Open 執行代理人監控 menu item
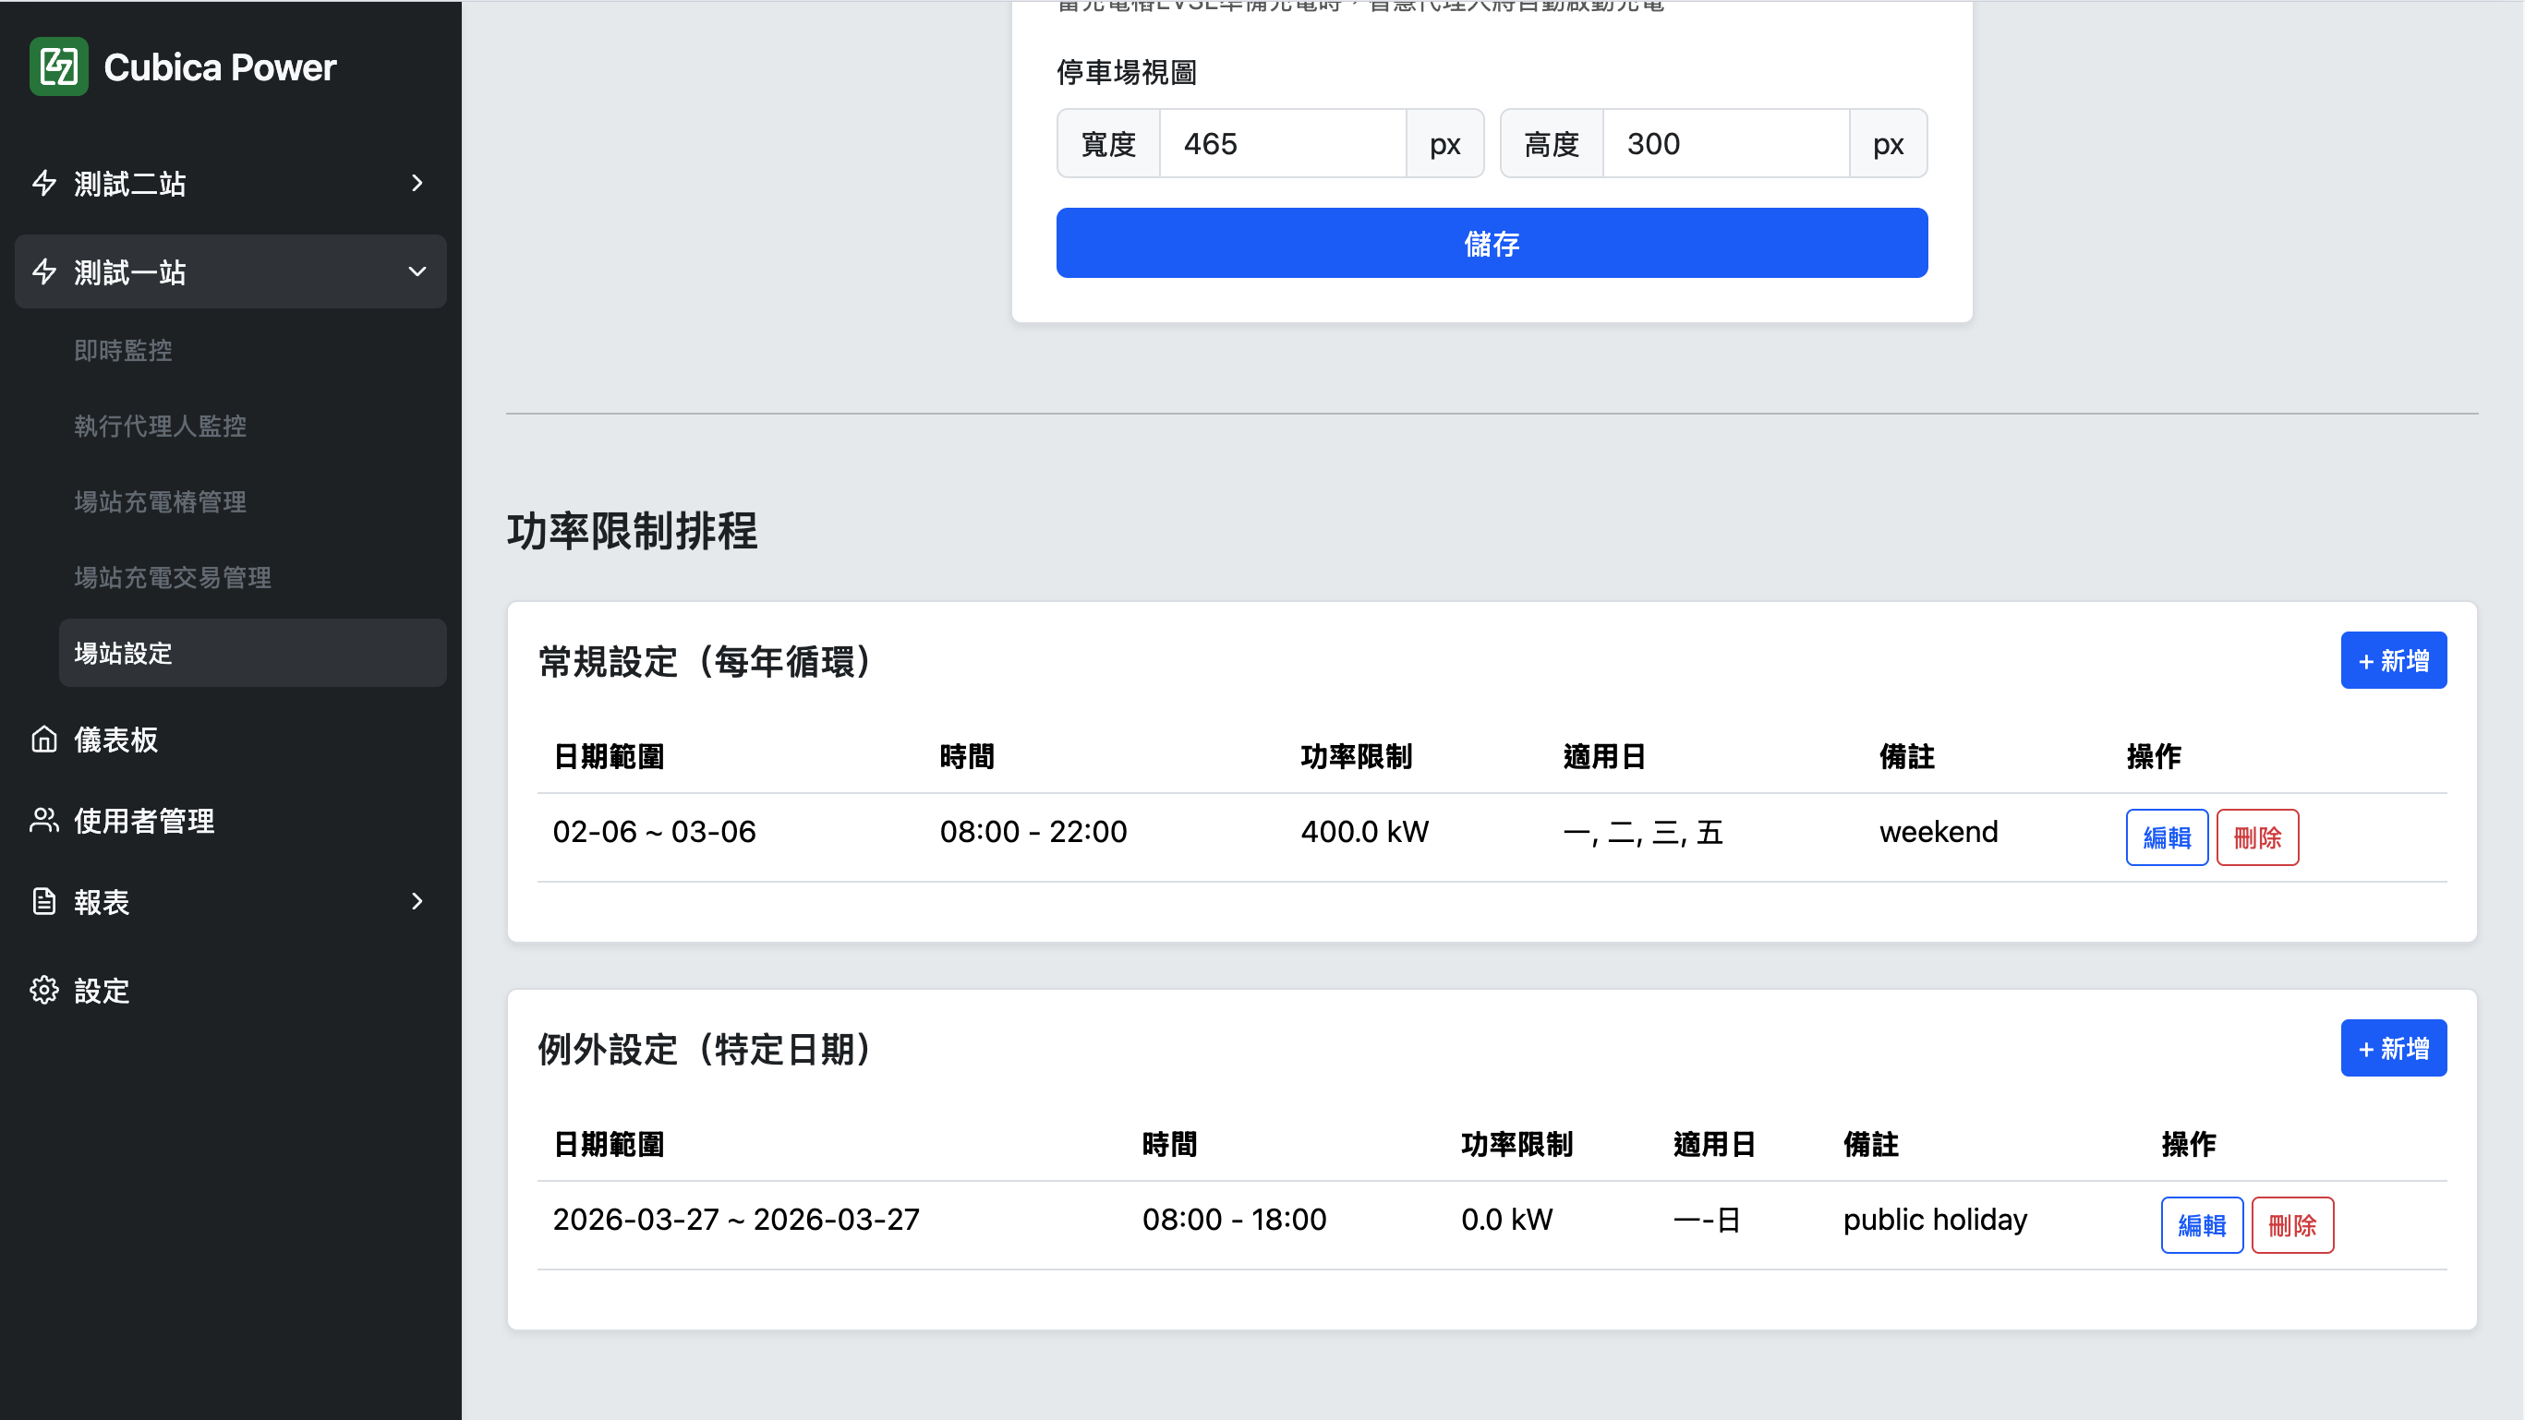This screenshot has width=2525, height=1420. tap(161, 427)
